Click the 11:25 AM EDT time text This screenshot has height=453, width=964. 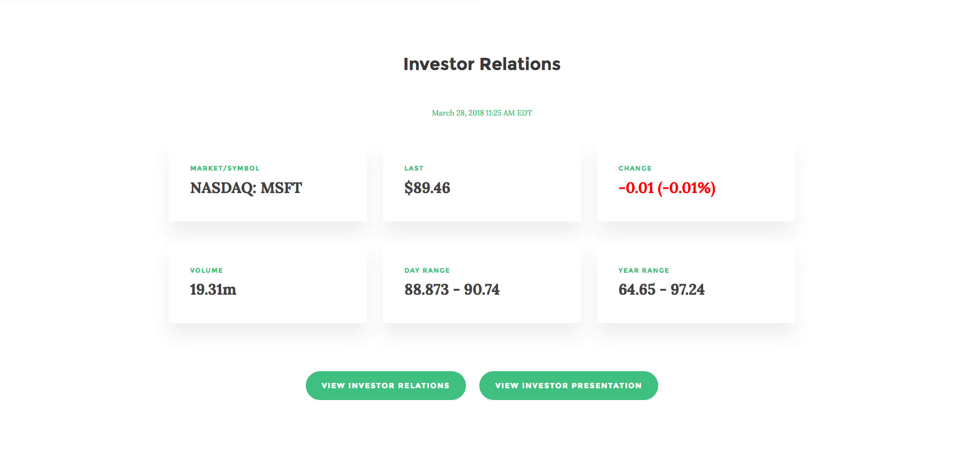[509, 113]
